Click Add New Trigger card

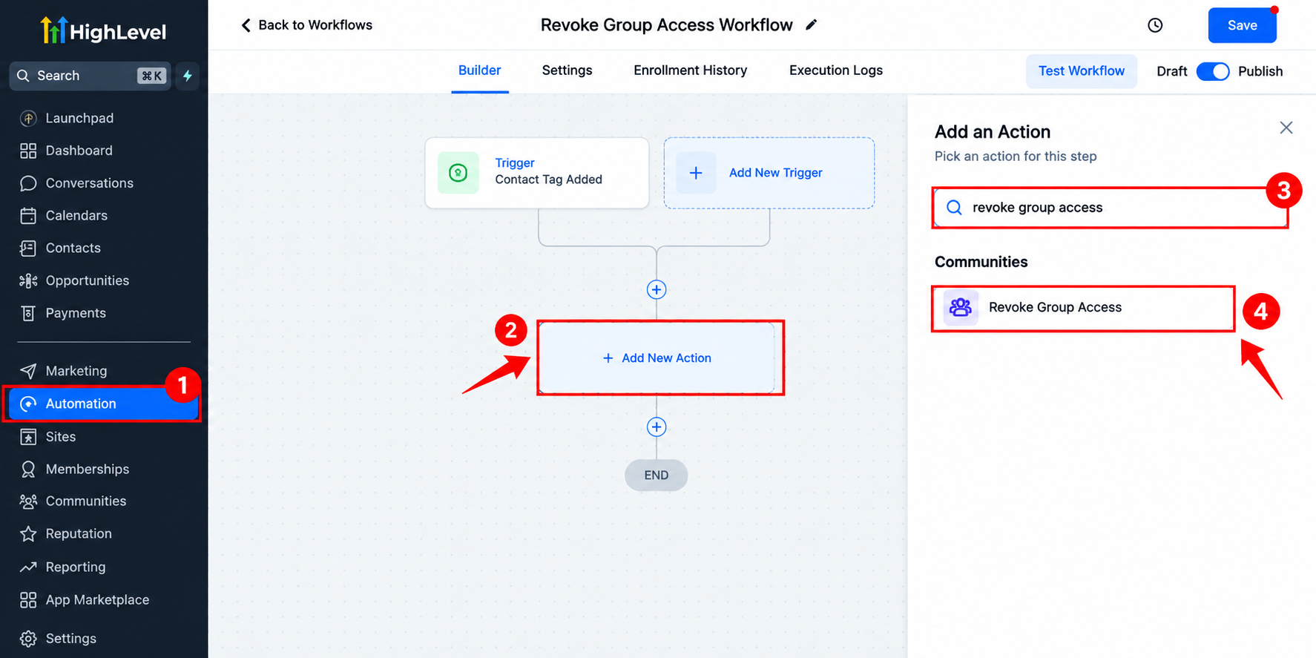point(769,173)
